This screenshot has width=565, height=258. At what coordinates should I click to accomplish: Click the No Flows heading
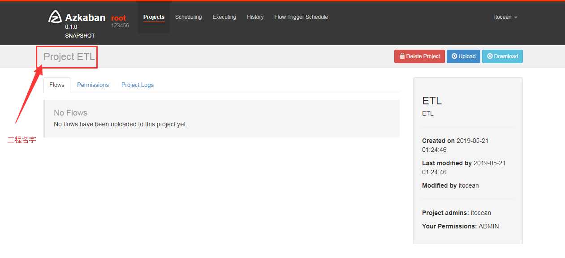(x=70, y=113)
